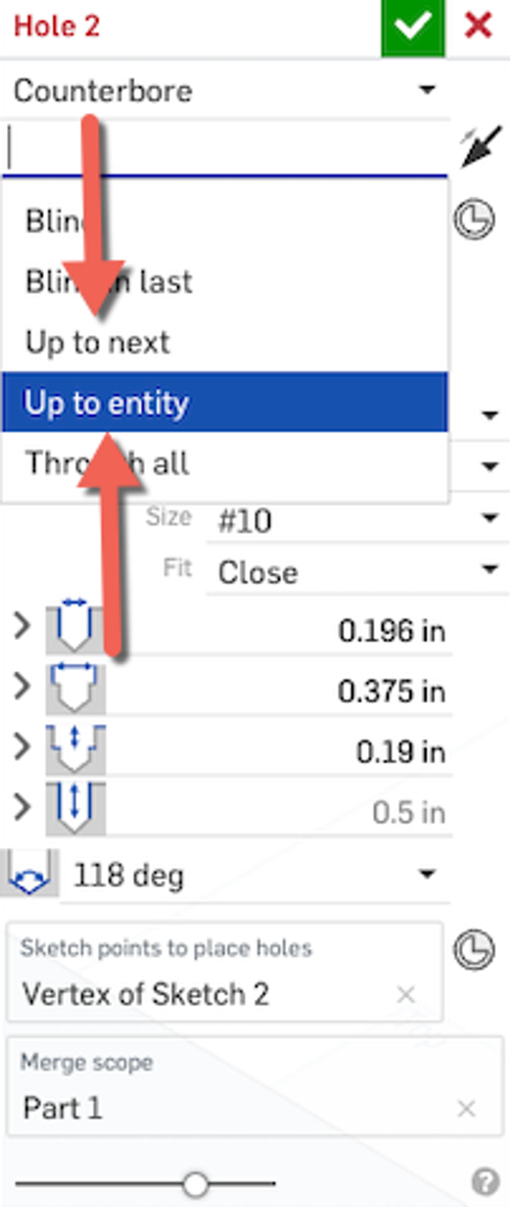This screenshot has width=510, height=1207.
Task: Select Up to entity option
Action: tap(225, 402)
